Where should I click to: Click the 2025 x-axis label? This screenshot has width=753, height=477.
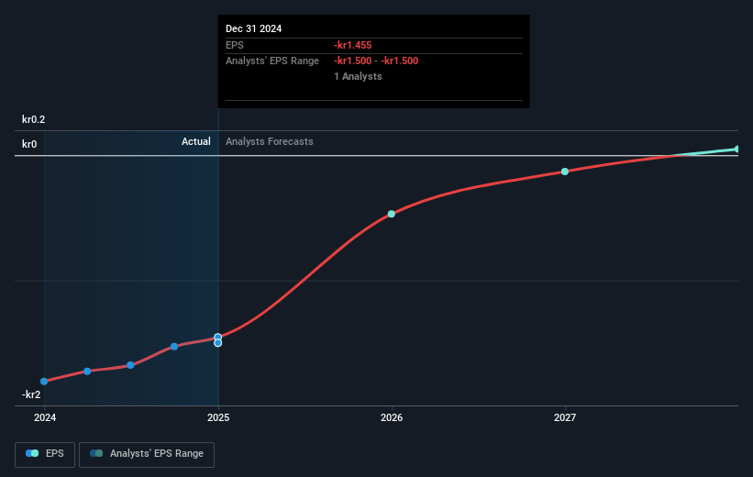218,417
